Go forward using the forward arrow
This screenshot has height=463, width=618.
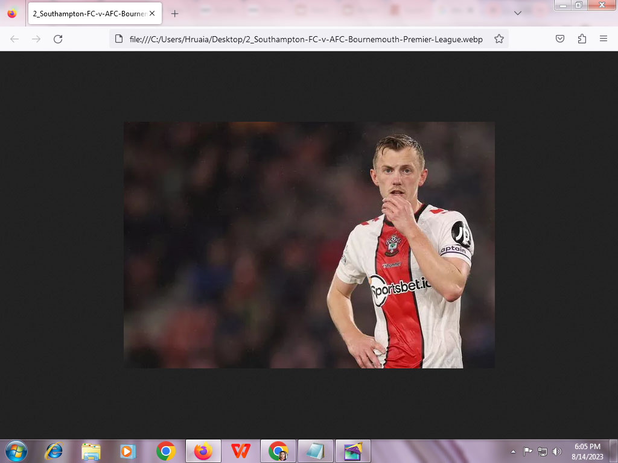(36, 39)
